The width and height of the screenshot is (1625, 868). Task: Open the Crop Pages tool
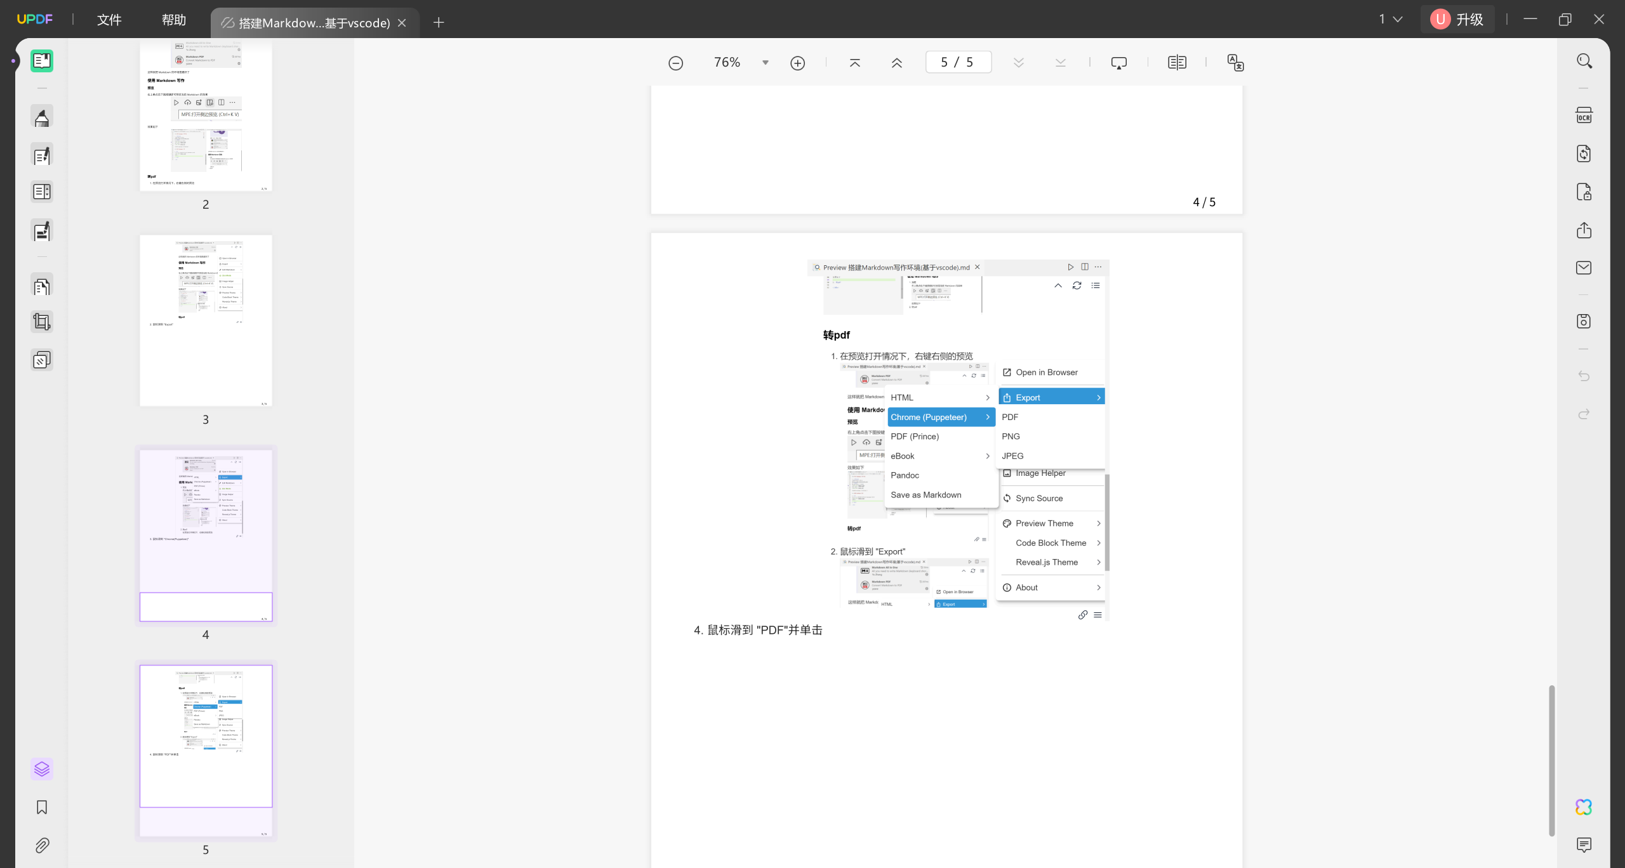[42, 322]
